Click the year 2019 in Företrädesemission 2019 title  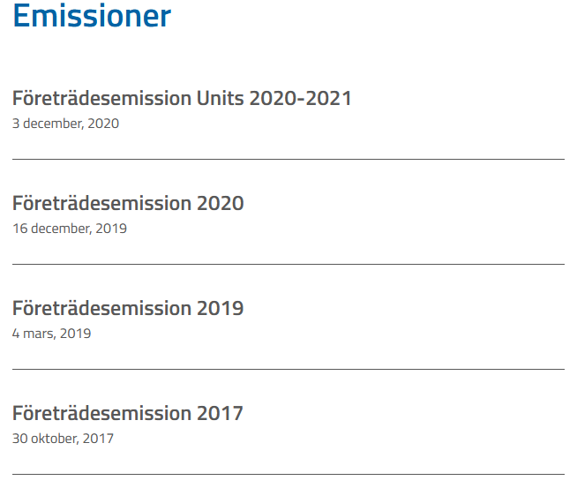(221, 308)
